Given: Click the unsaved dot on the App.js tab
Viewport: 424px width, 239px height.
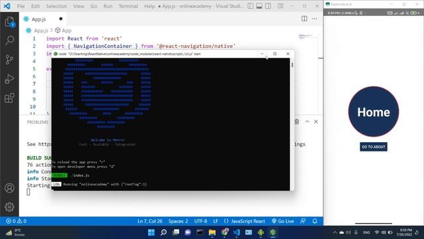Looking at the screenshot, I should (61, 19).
